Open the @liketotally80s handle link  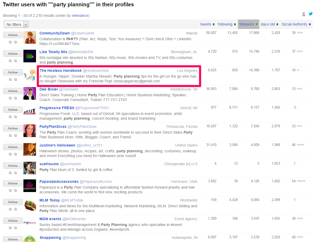tap(81, 52)
